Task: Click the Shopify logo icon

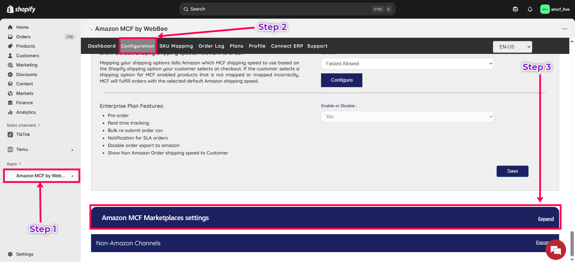Action: 10,9
